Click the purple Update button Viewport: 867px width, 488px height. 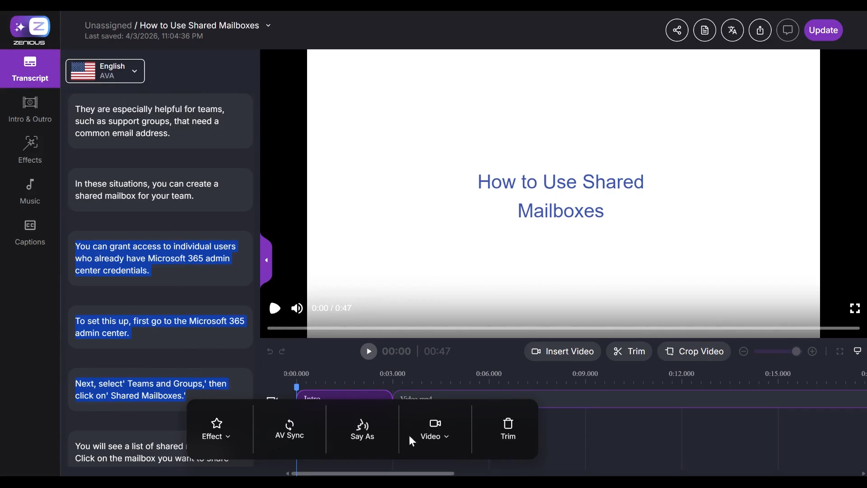823,30
